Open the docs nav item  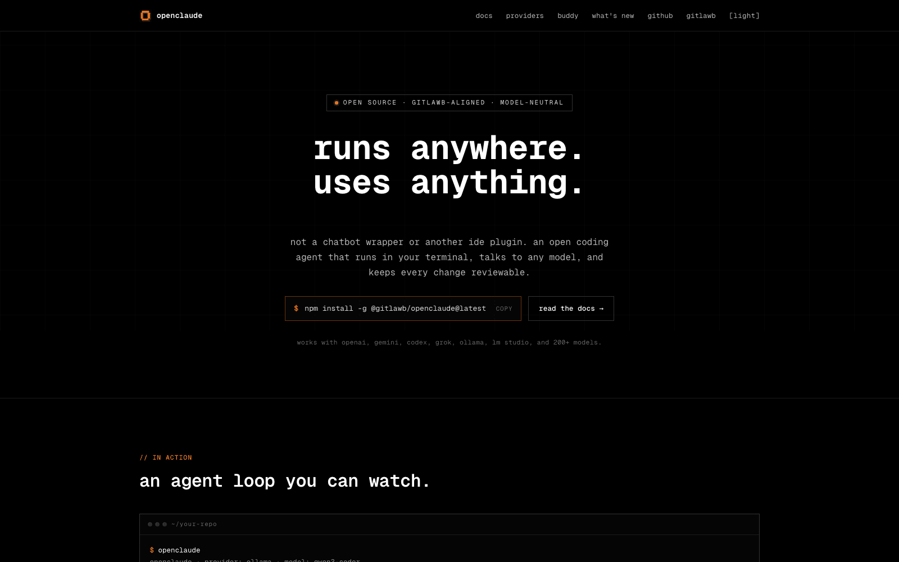[x=484, y=16]
